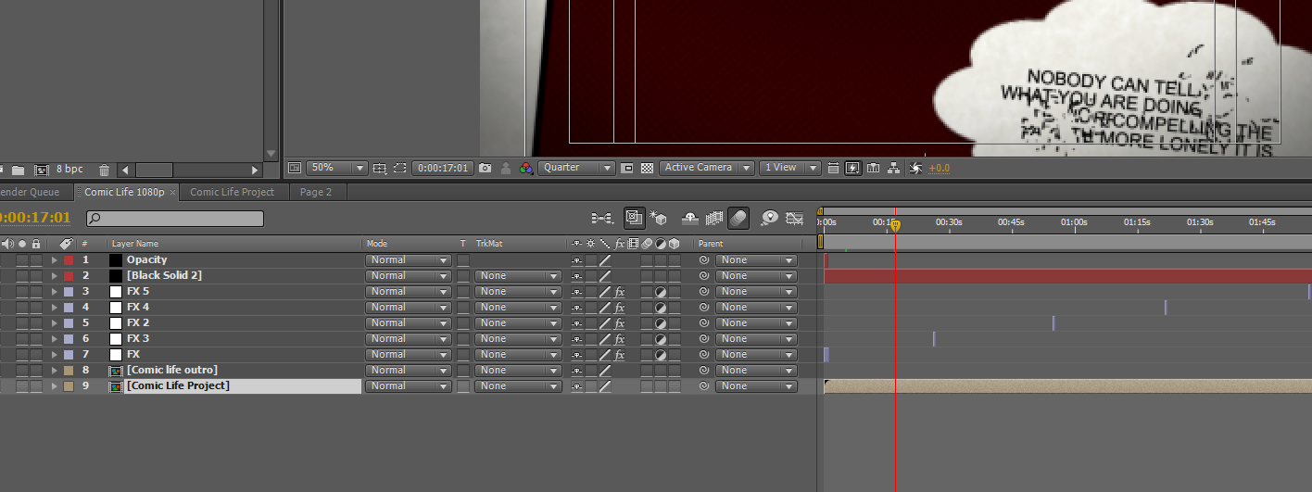
Task: Open comp flowchart from viewer
Action: click(x=892, y=168)
